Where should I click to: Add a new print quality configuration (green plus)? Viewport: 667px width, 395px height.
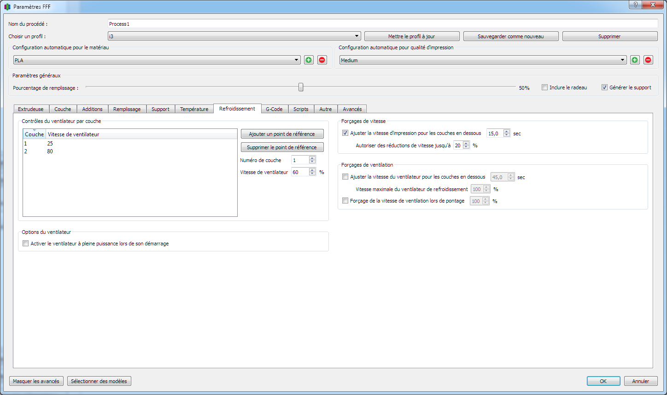pos(635,60)
